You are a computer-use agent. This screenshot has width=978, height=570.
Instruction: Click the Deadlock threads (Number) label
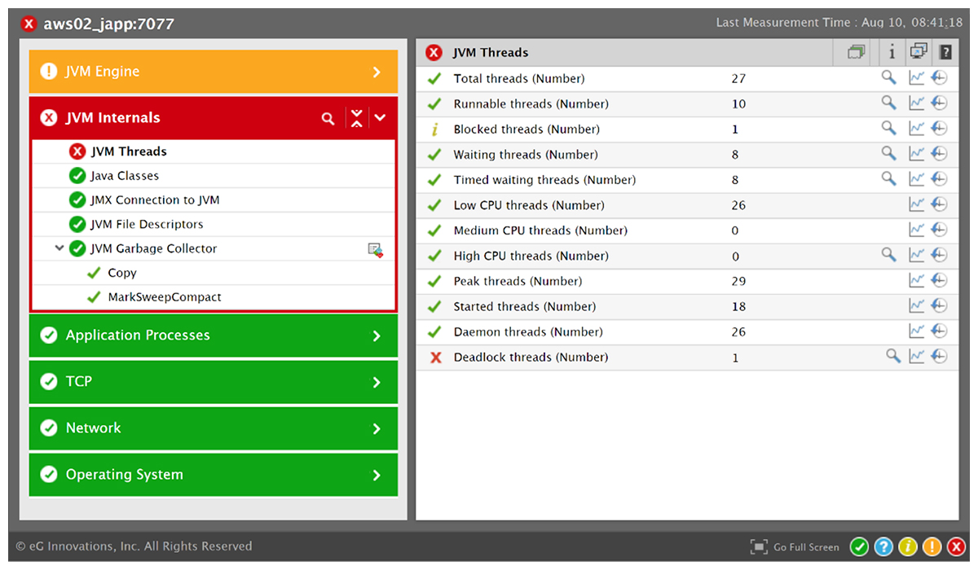tap(531, 357)
